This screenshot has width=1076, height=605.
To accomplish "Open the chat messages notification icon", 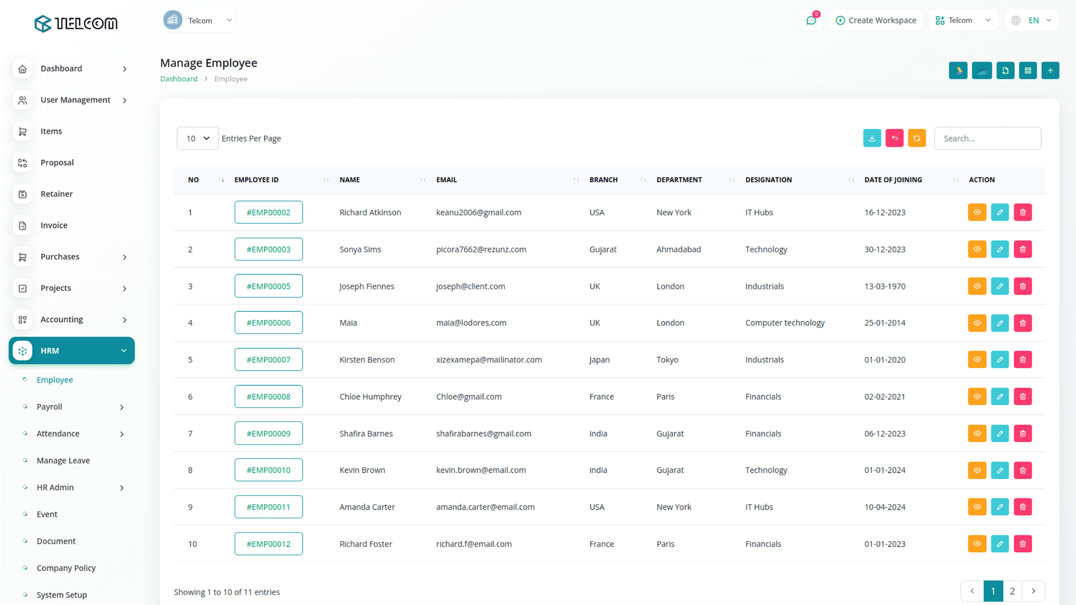I will pyautogui.click(x=811, y=21).
